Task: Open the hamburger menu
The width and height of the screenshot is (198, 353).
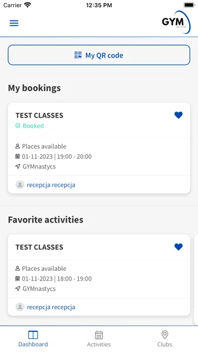Action: (x=14, y=23)
